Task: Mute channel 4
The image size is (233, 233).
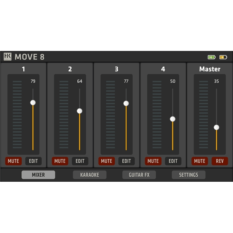Action: pos(153,161)
